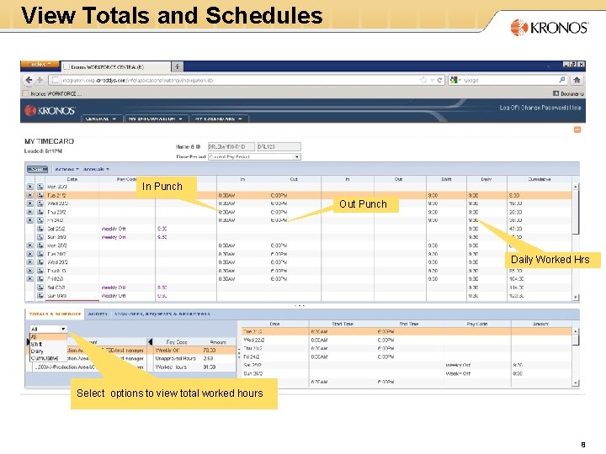Click the delete X icon for Thu 23/2

tap(29, 212)
